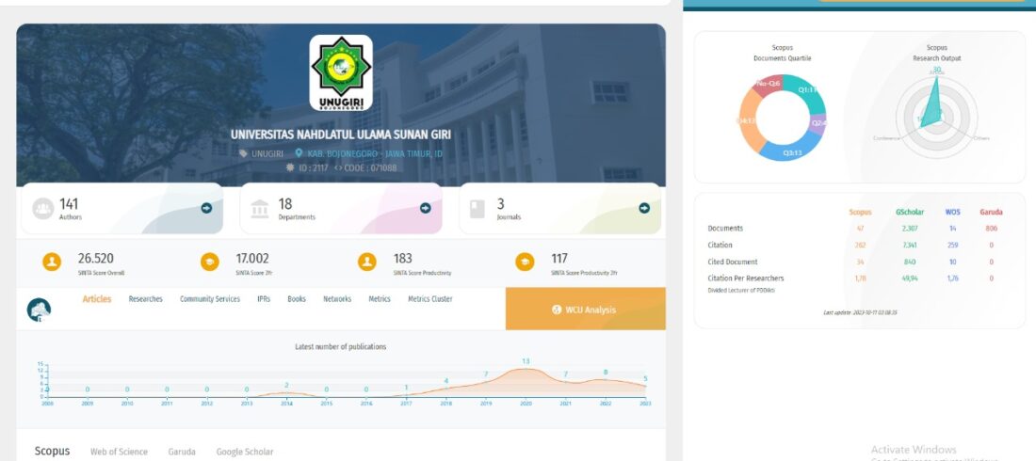
Task: Click the WCU Analysis button
Action: coord(586,309)
